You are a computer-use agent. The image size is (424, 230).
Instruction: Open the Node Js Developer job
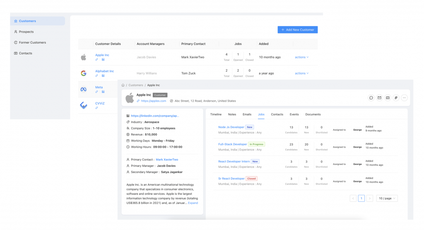pos(231,127)
